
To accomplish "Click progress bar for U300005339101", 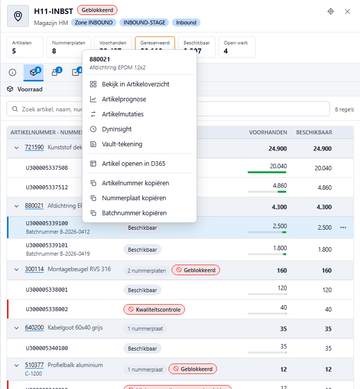I will pos(267,254).
